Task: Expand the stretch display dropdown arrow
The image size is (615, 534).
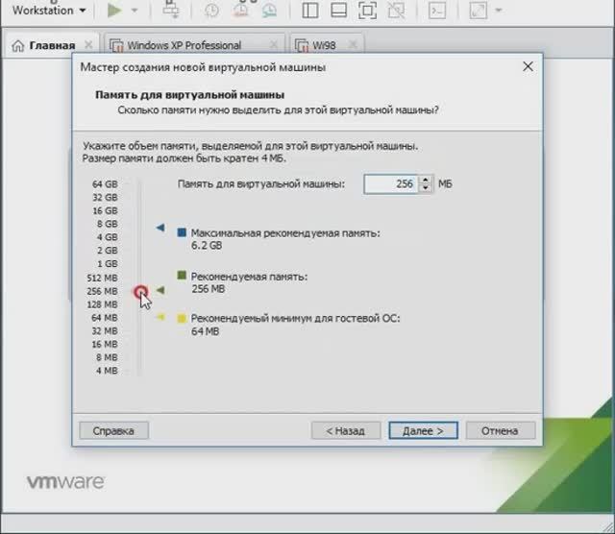Action: tap(499, 11)
